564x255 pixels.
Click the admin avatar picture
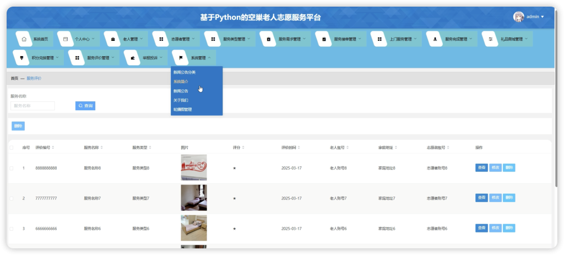518,17
